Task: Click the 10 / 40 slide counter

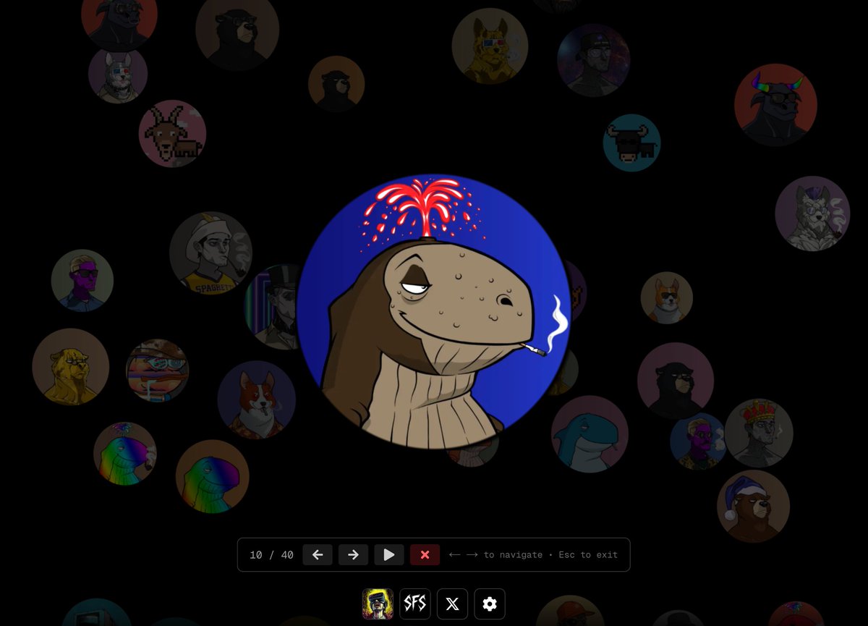Action: pos(271,555)
